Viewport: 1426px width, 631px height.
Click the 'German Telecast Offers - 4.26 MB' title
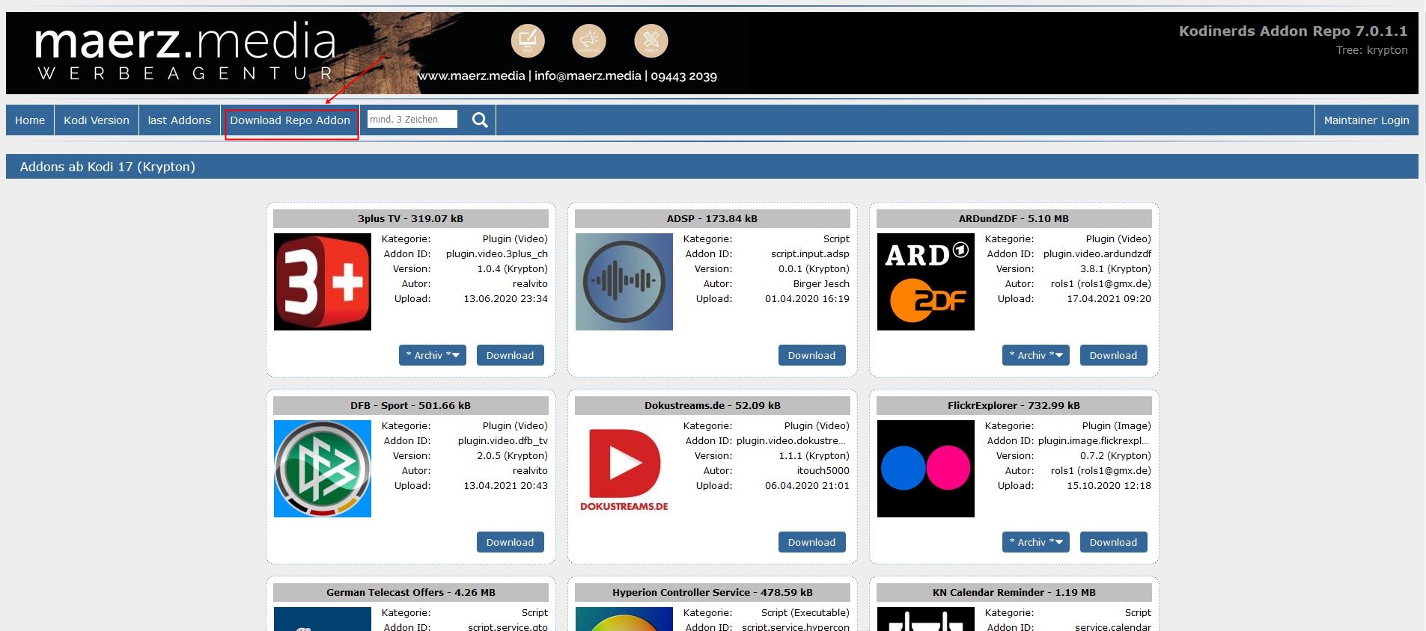[410, 592]
